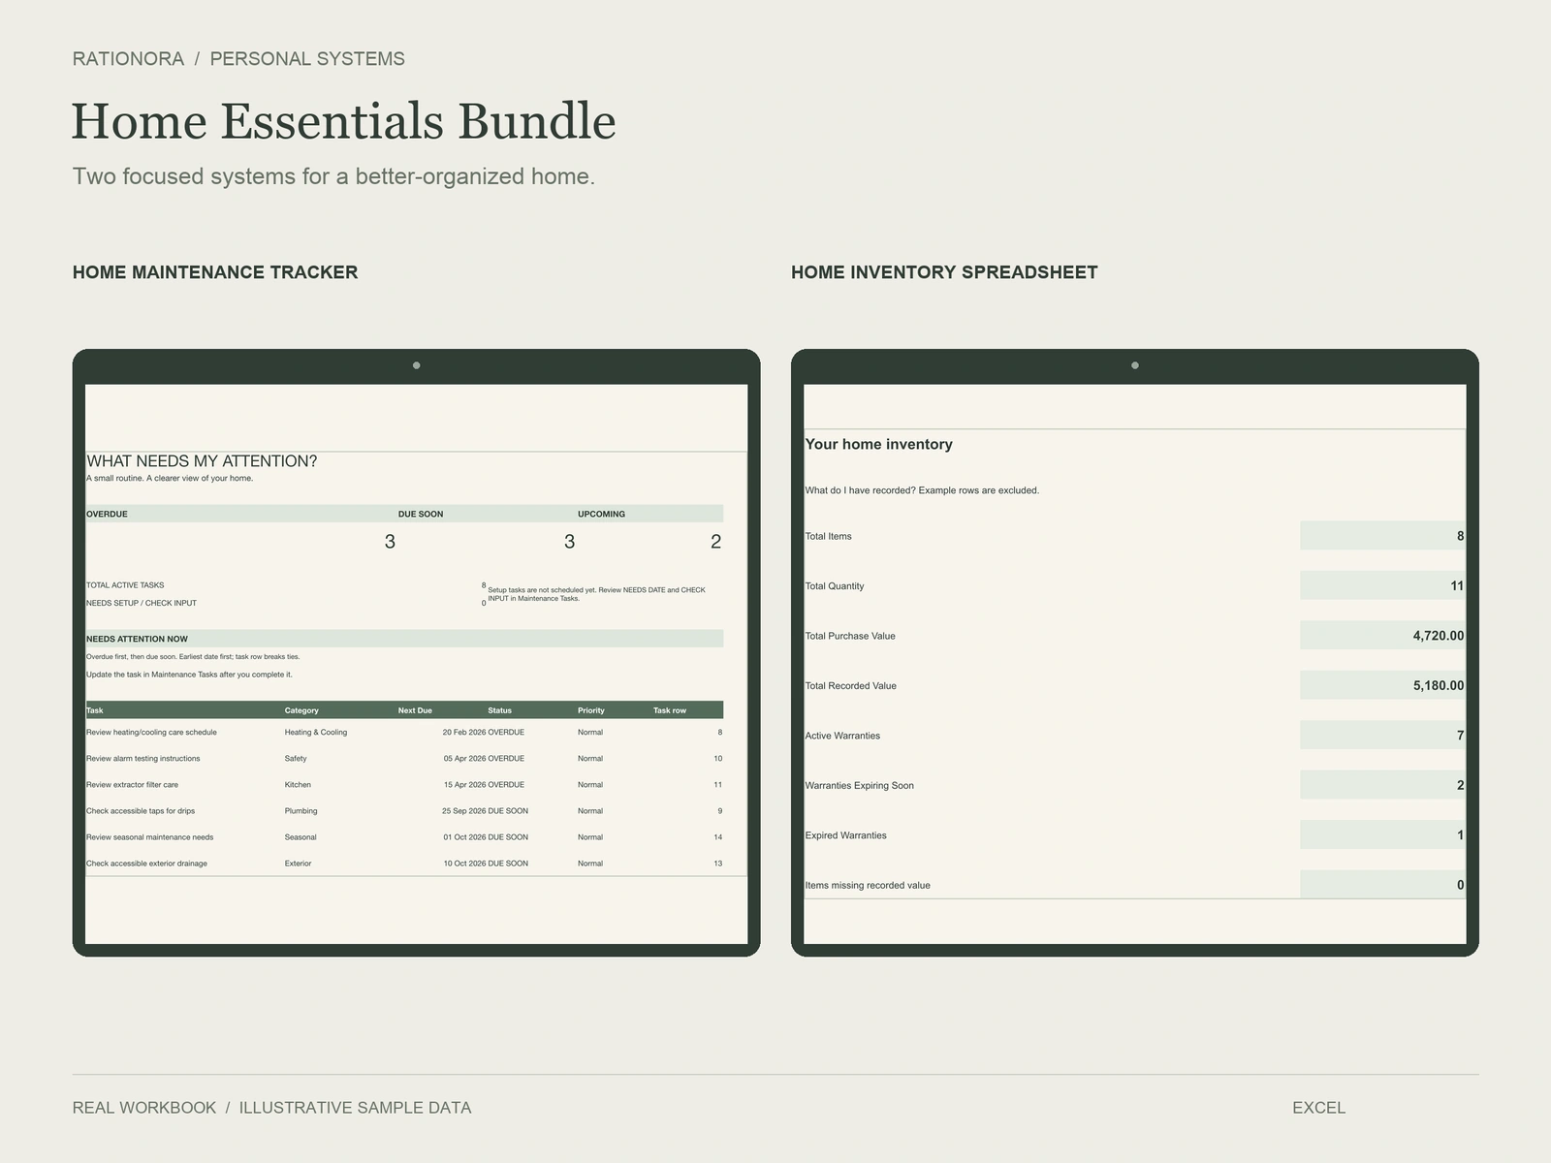Click the Total Items value cell
The height and width of the screenshot is (1163, 1551).
(x=1382, y=536)
